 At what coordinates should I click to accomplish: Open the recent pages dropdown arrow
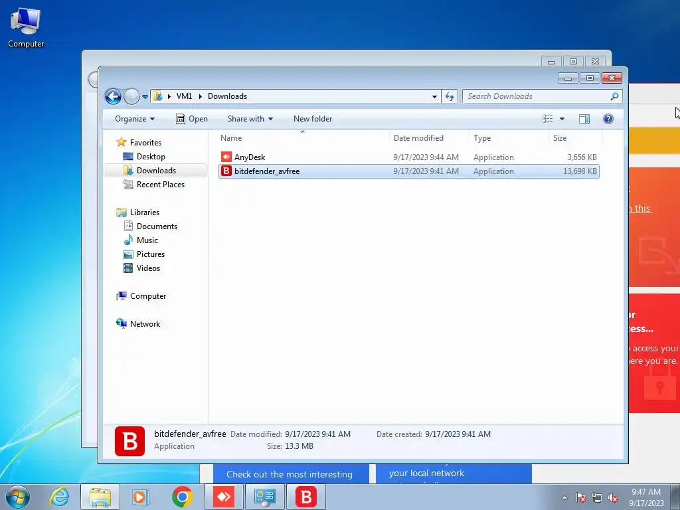pos(145,97)
